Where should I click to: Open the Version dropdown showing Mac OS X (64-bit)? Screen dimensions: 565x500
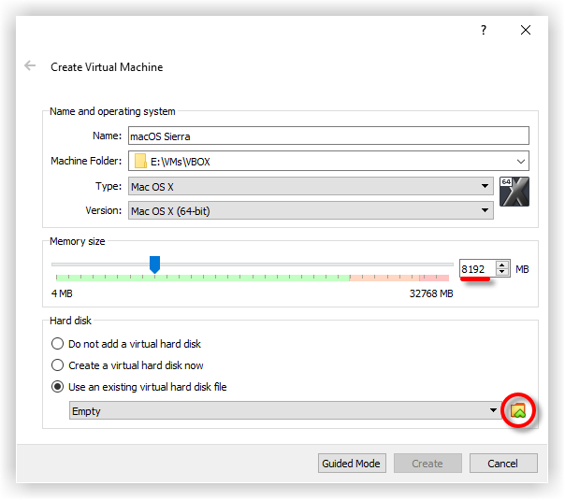pyautogui.click(x=310, y=210)
